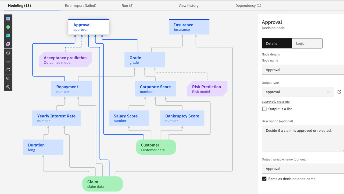The width and height of the screenshot is (344, 194).
Task: Click the prohibited/clear tool in the sidebar
Action: coord(8,53)
